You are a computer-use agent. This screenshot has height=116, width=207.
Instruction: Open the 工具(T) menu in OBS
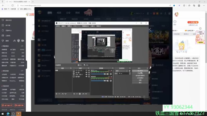(93, 26)
